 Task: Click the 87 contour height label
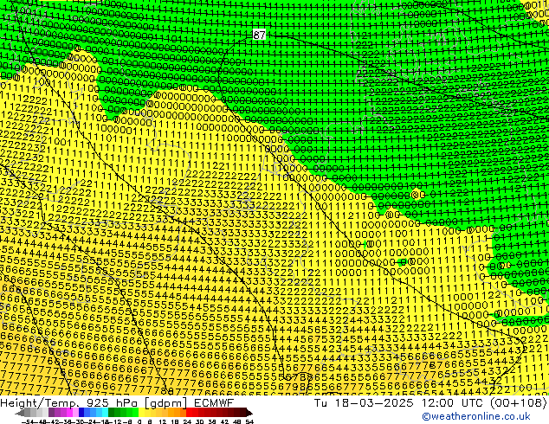tap(259, 35)
